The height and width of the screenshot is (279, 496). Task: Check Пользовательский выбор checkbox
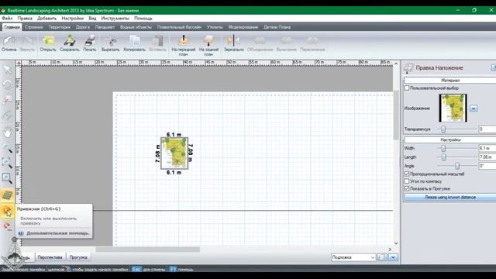pyautogui.click(x=407, y=88)
